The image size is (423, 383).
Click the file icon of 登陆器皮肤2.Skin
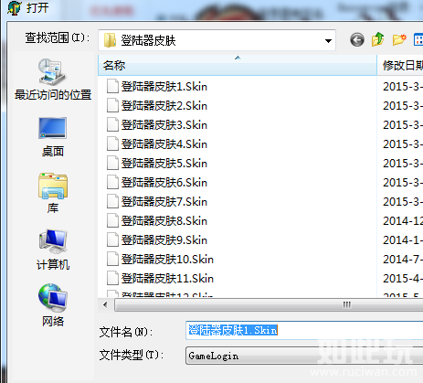pos(112,105)
